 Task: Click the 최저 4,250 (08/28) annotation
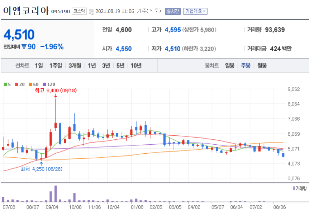tap(41, 169)
